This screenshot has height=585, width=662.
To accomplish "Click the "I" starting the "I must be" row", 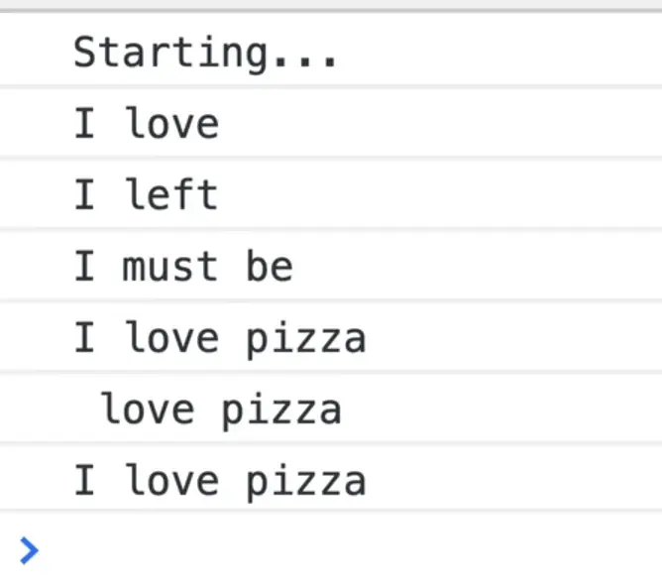I will (x=85, y=267).
